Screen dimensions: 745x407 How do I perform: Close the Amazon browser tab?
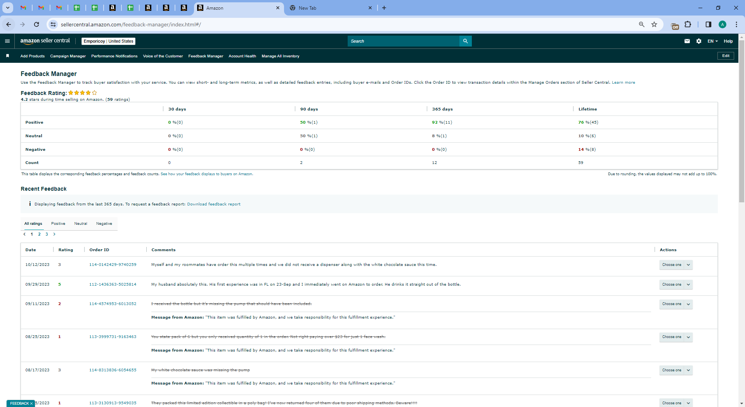[278, 8]
